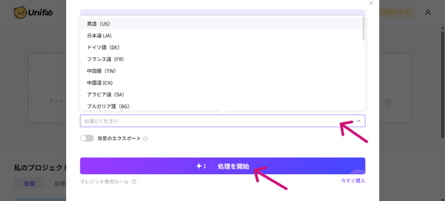Open the user account icon
The width and height of the screenshot is (445, 201).
[x=428, y=12]
